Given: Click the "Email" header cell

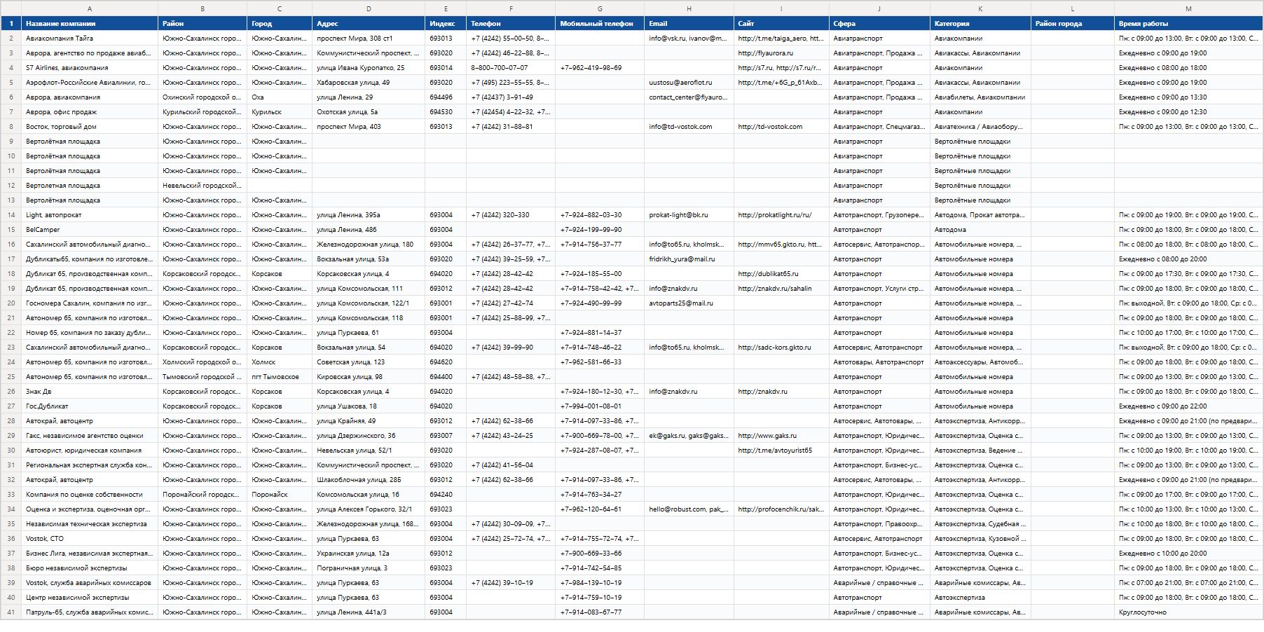Looking at the screenshot, I should [x=689, y=24].
